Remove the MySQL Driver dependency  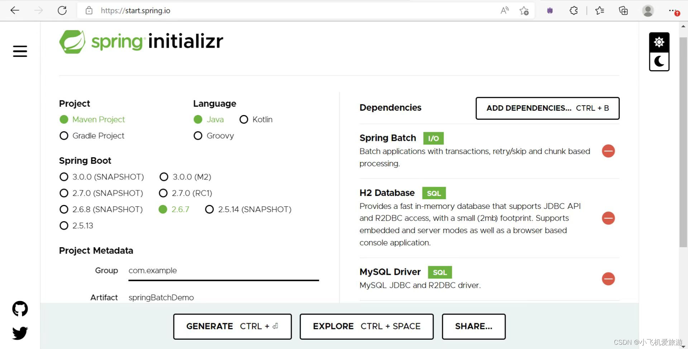608,279
